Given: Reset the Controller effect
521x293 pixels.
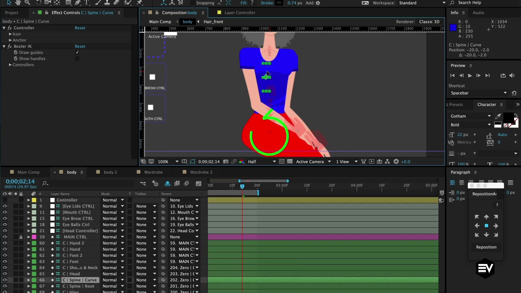Looking at the screenshot, I should pyautogui.click(x=80, y=28).
